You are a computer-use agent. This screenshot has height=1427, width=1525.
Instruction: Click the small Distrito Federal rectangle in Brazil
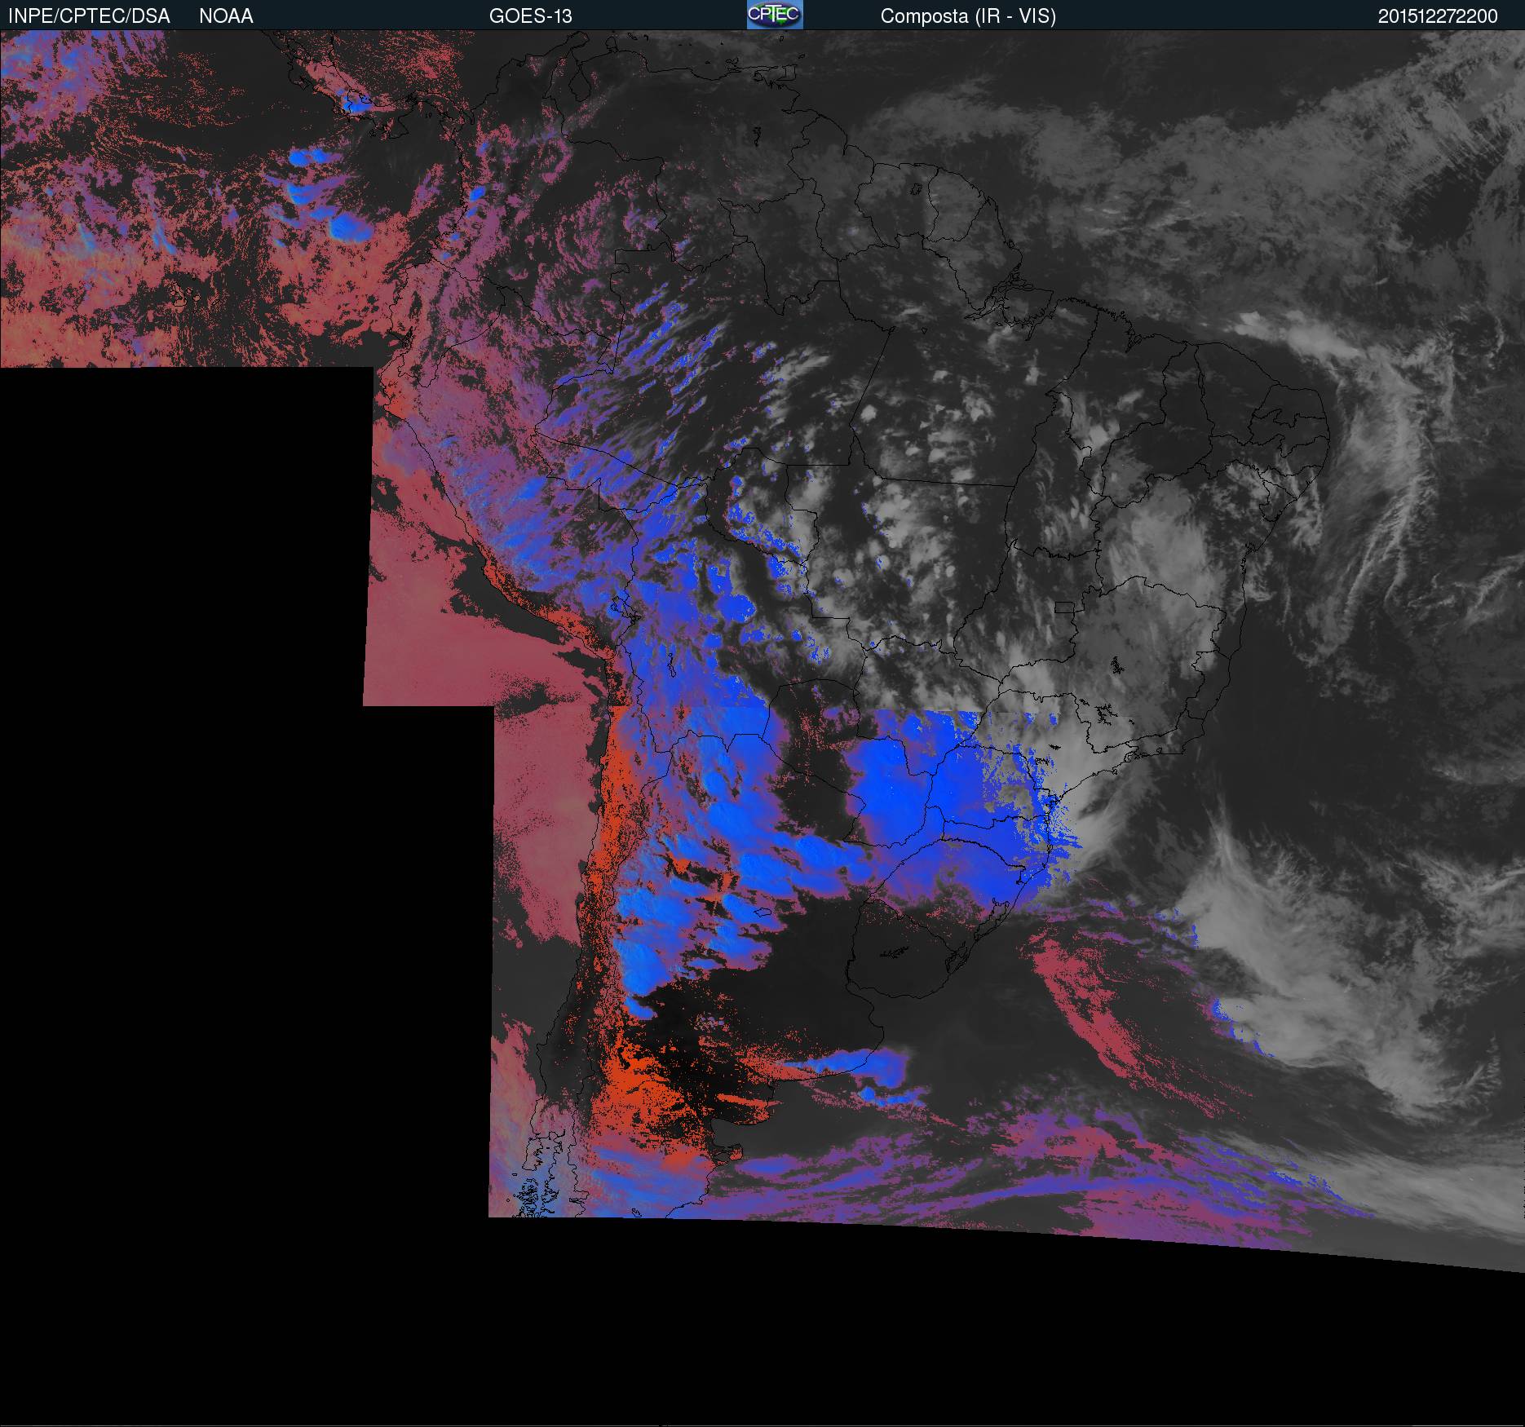(1063, 607)
